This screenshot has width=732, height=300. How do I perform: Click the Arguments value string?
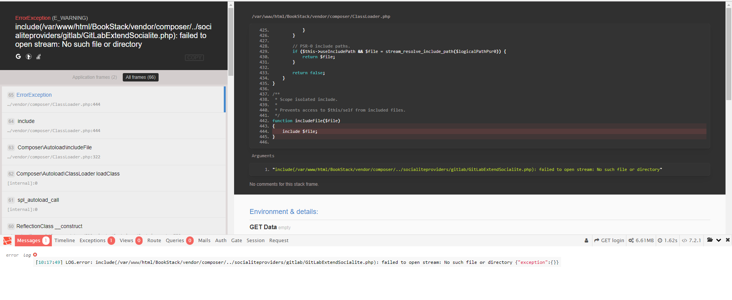(467, 169)
